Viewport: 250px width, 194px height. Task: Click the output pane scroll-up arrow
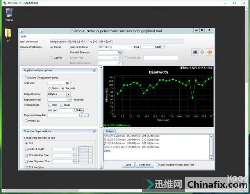(x=211, y=136)
